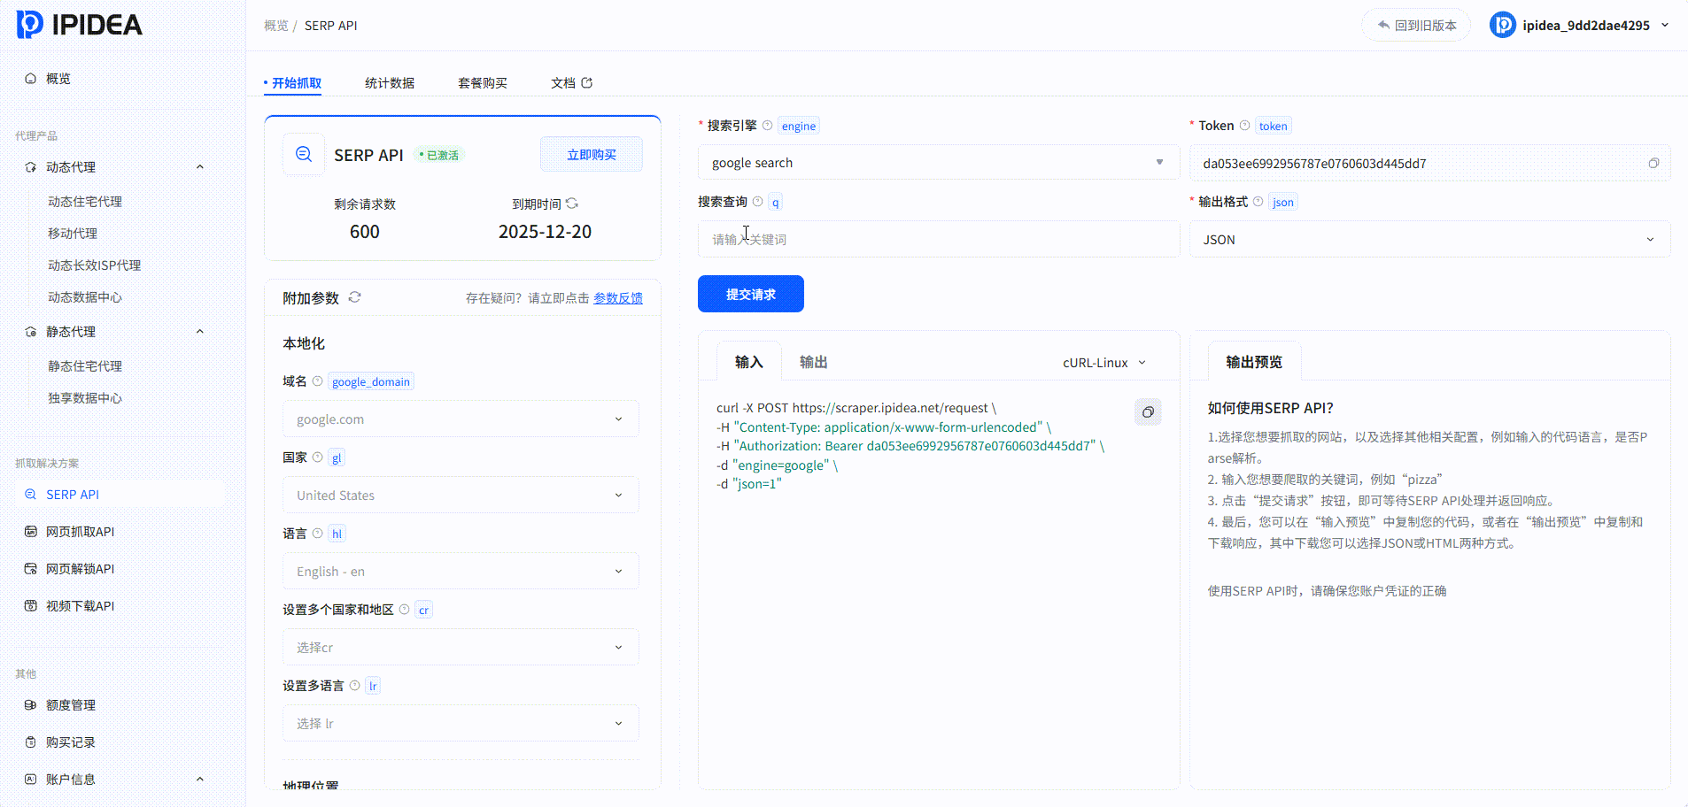Open 动态数据中心 in sidebar
1688x807 pixels.
85,297
